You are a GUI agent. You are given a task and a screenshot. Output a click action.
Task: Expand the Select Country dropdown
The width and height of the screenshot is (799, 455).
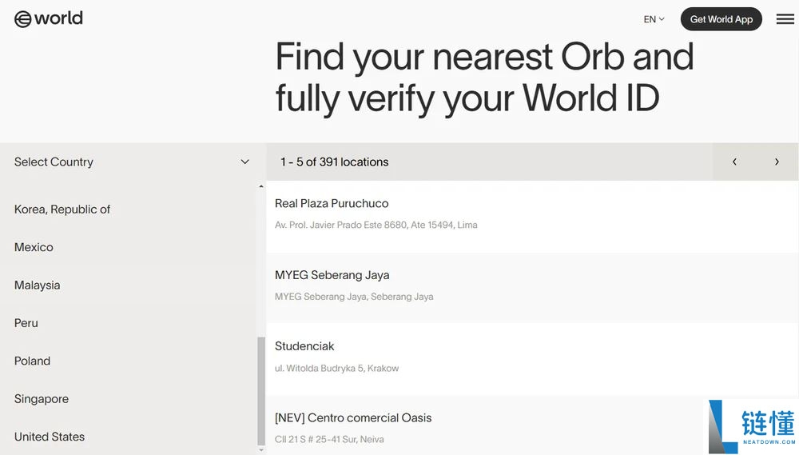tap(133, 162)
